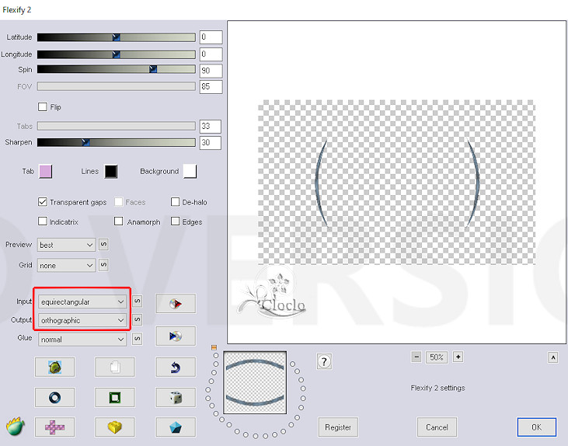Expand the Glue mode dropdown

(82, 339)
